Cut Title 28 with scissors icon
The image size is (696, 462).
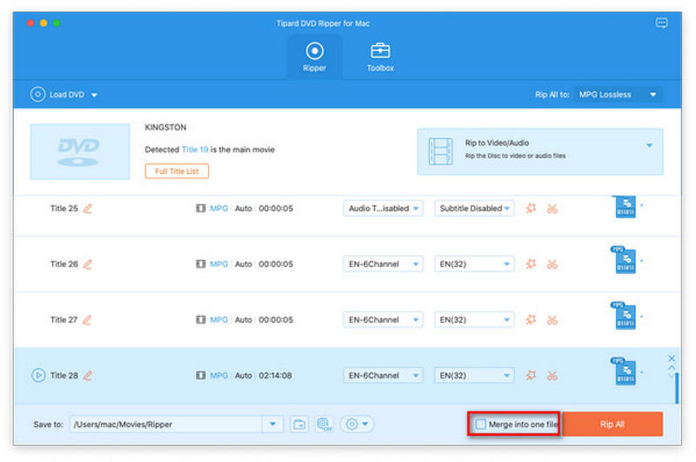click(x=552, y=376)
